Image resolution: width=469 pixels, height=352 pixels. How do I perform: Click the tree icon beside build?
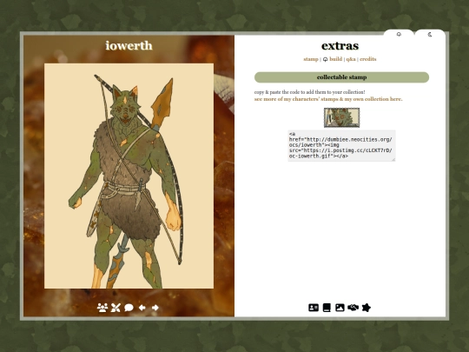coord(326,60)
